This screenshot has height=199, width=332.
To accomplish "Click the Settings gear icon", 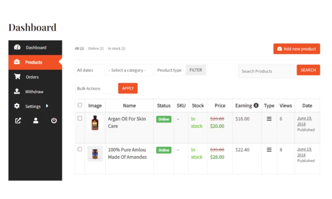I will [x=17, y=106].
